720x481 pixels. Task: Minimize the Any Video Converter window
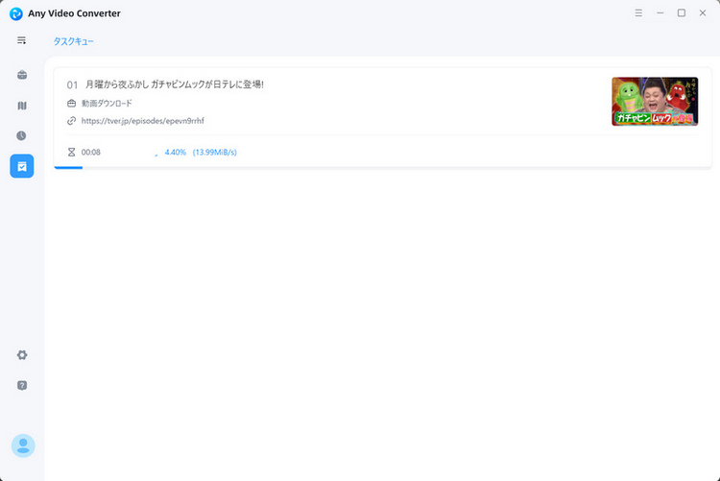click(660, 12)
